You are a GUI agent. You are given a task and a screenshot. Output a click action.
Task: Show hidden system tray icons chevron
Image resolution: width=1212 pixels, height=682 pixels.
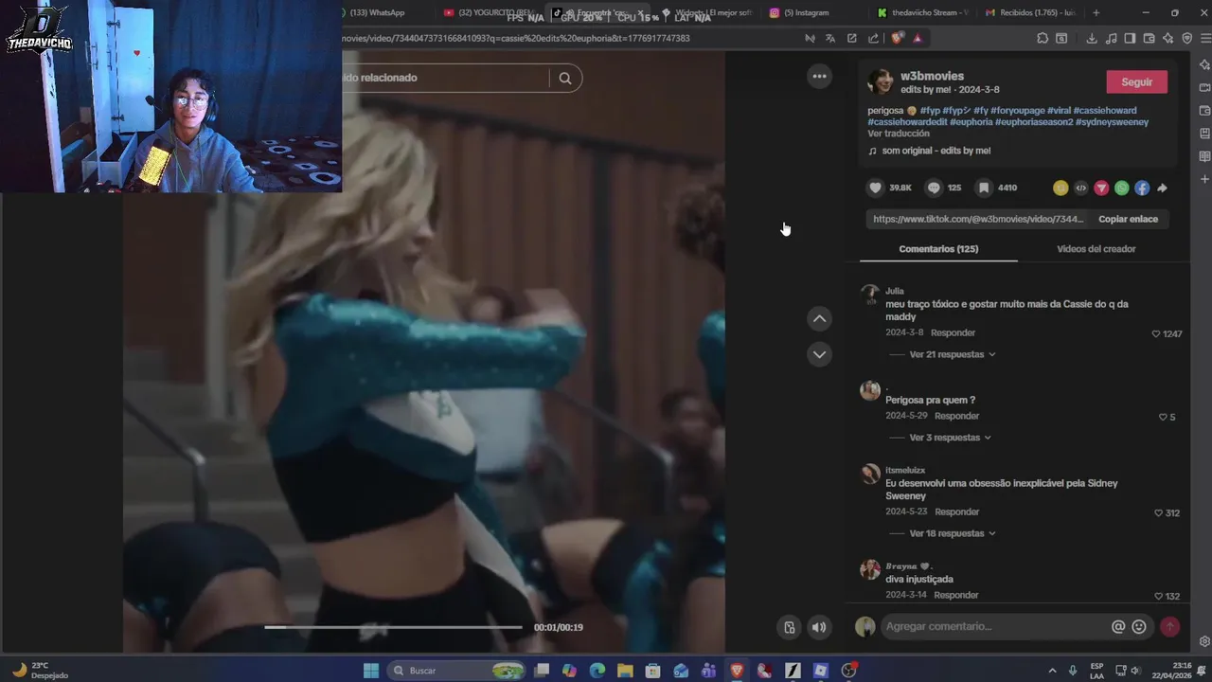[1052, 671]
